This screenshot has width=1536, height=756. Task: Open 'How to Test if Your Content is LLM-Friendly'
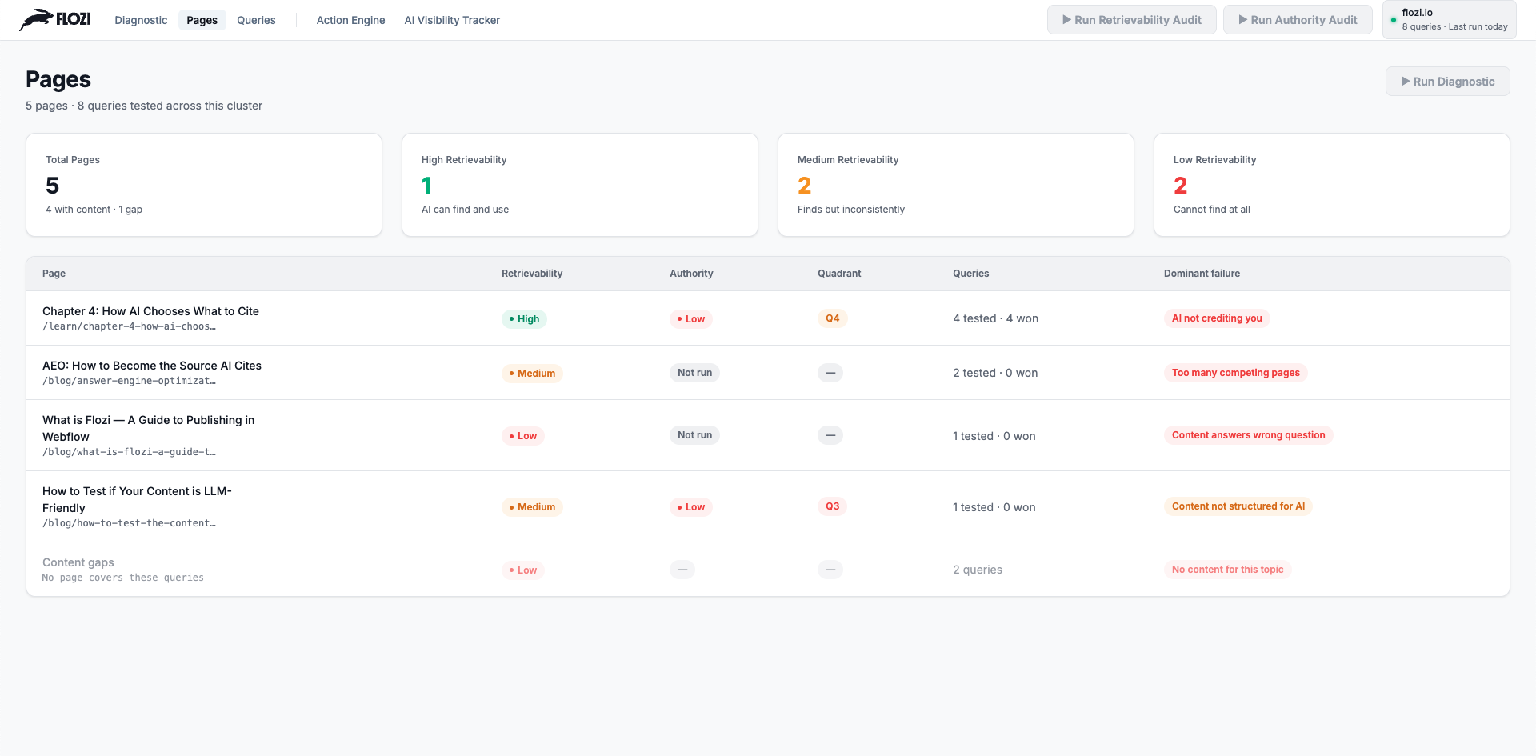(x=137, y=499)
